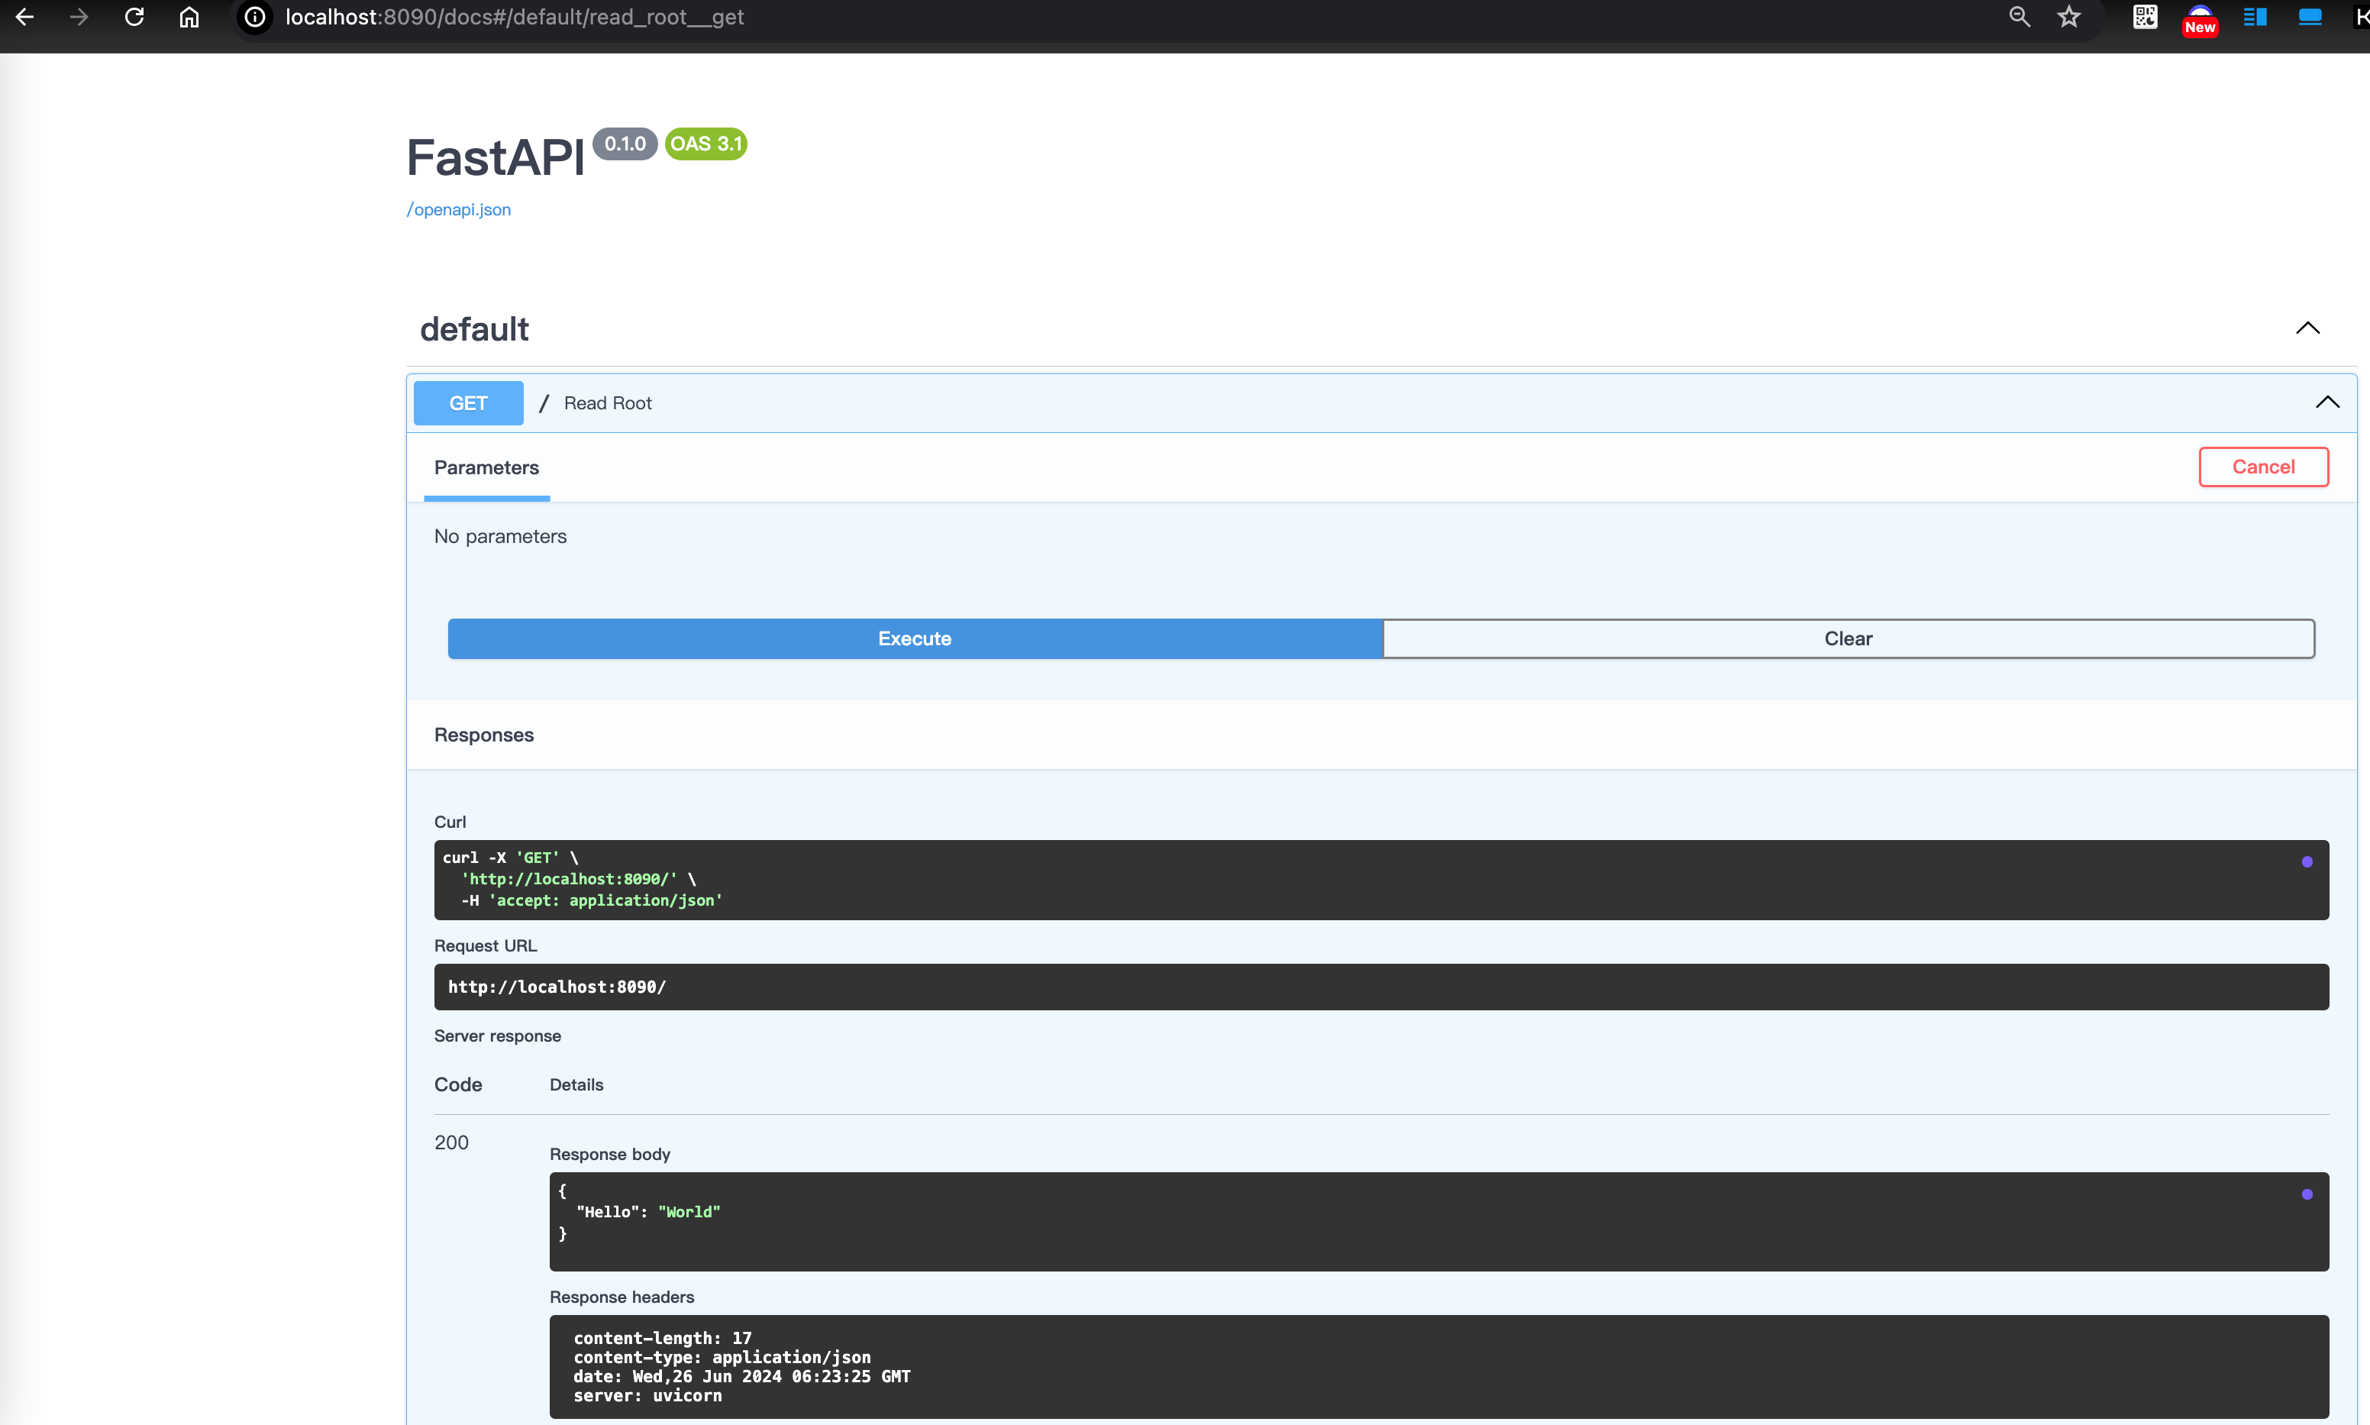This screenshot has width=2370, height=1425.
Task: Toggle the GET method endpoint block
Action: coord(469,403)
